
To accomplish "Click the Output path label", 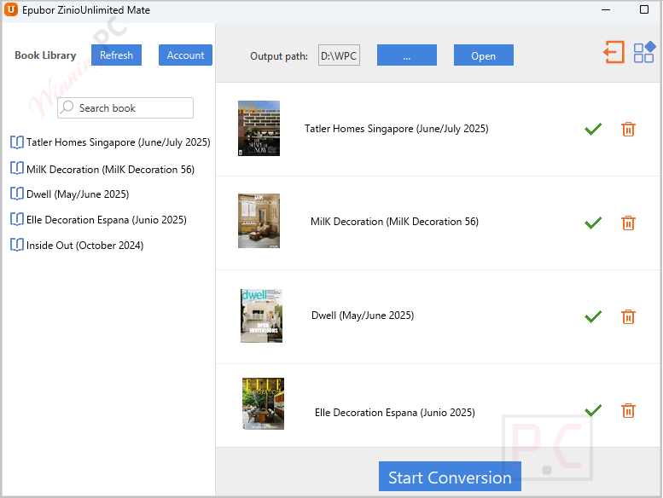I will 279,55.
